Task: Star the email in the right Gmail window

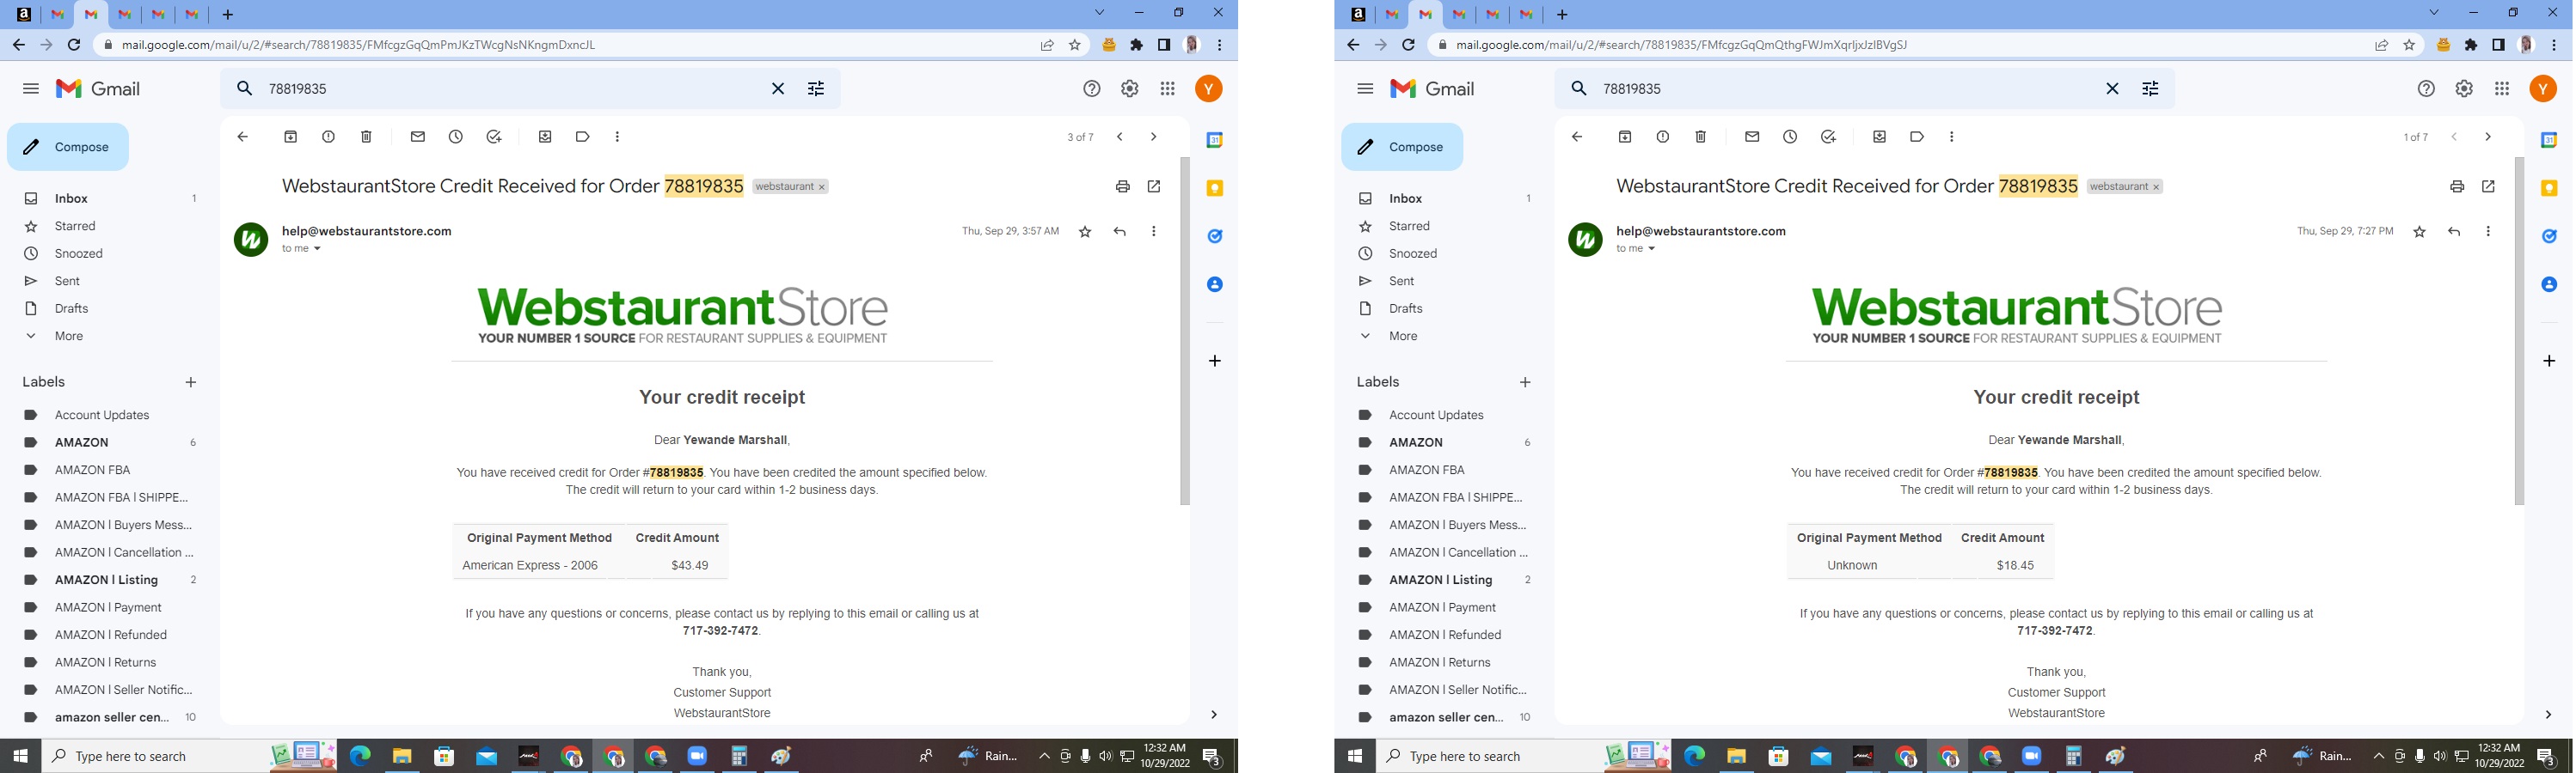Action: click(2419, 232)
